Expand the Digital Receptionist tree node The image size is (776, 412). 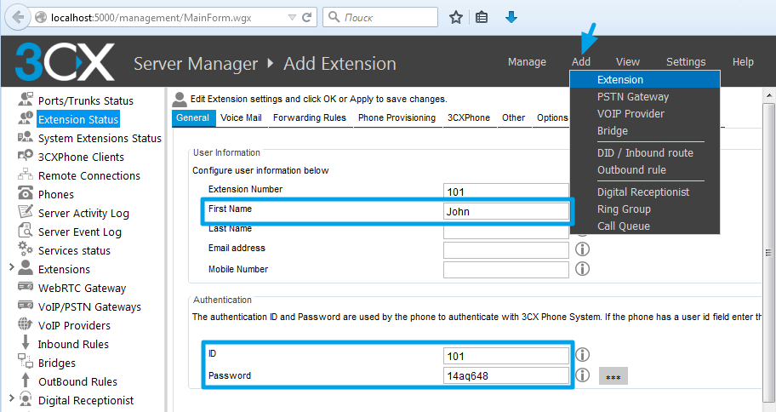point(10,400)
